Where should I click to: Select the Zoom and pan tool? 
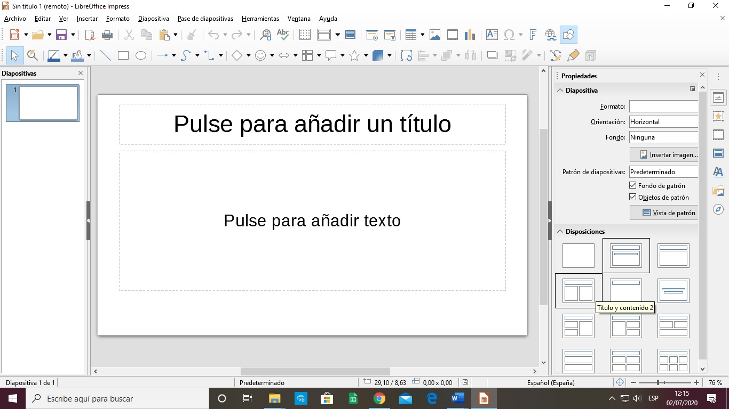pos(32,55)
